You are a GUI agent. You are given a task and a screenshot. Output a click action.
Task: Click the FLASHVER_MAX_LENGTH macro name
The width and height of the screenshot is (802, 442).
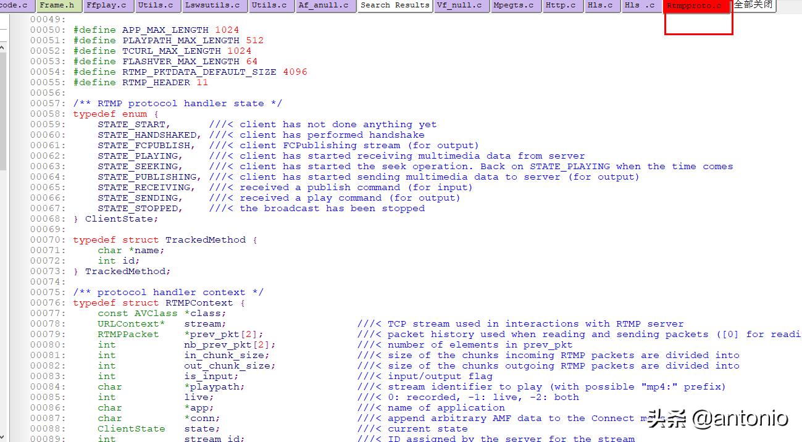(x=181, y=61)
